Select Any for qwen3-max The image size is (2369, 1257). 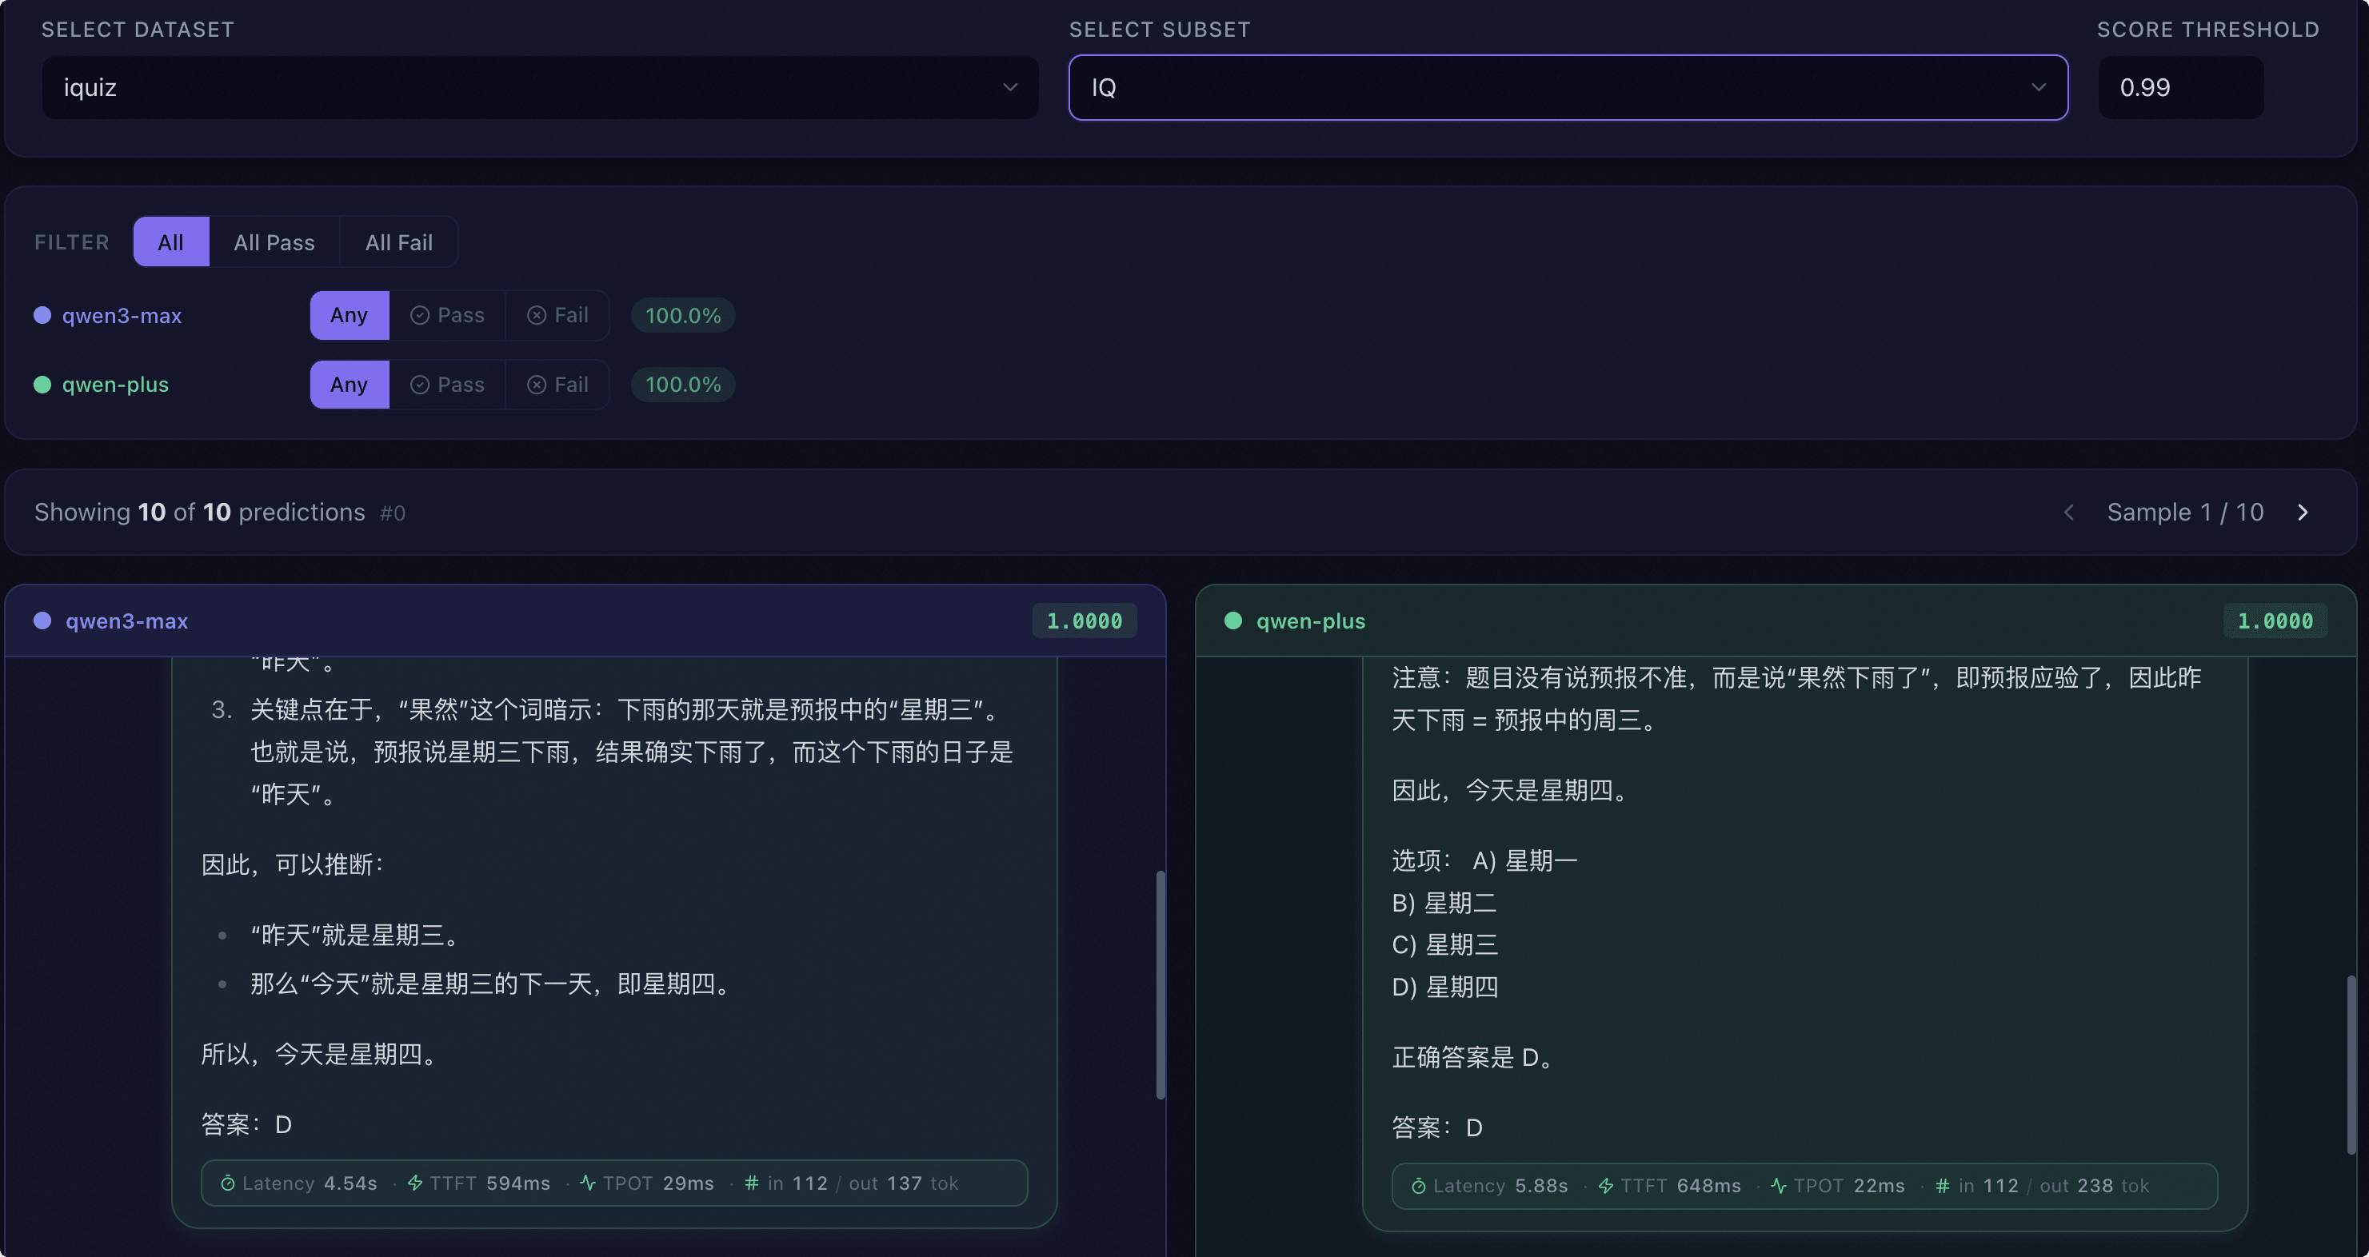(350, 315)
